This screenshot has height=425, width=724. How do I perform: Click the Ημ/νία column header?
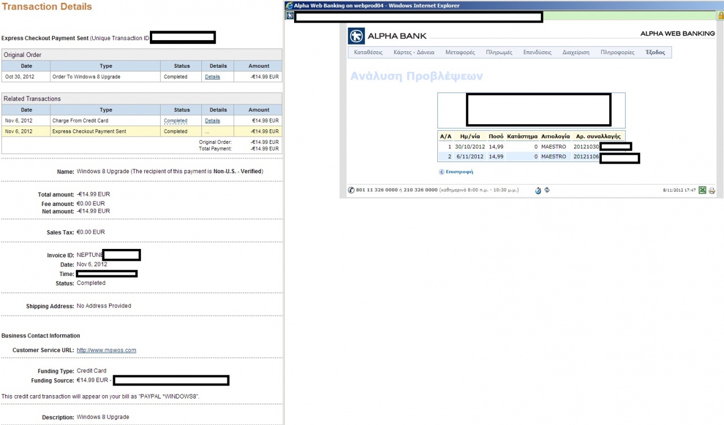click(x=469, y=136)
